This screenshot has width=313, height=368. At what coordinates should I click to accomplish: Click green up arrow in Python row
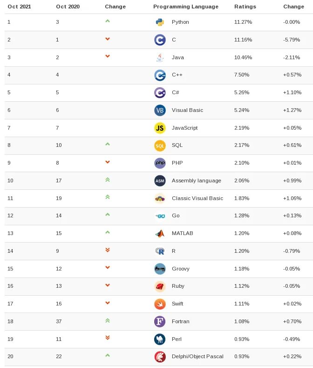point(108,21)
